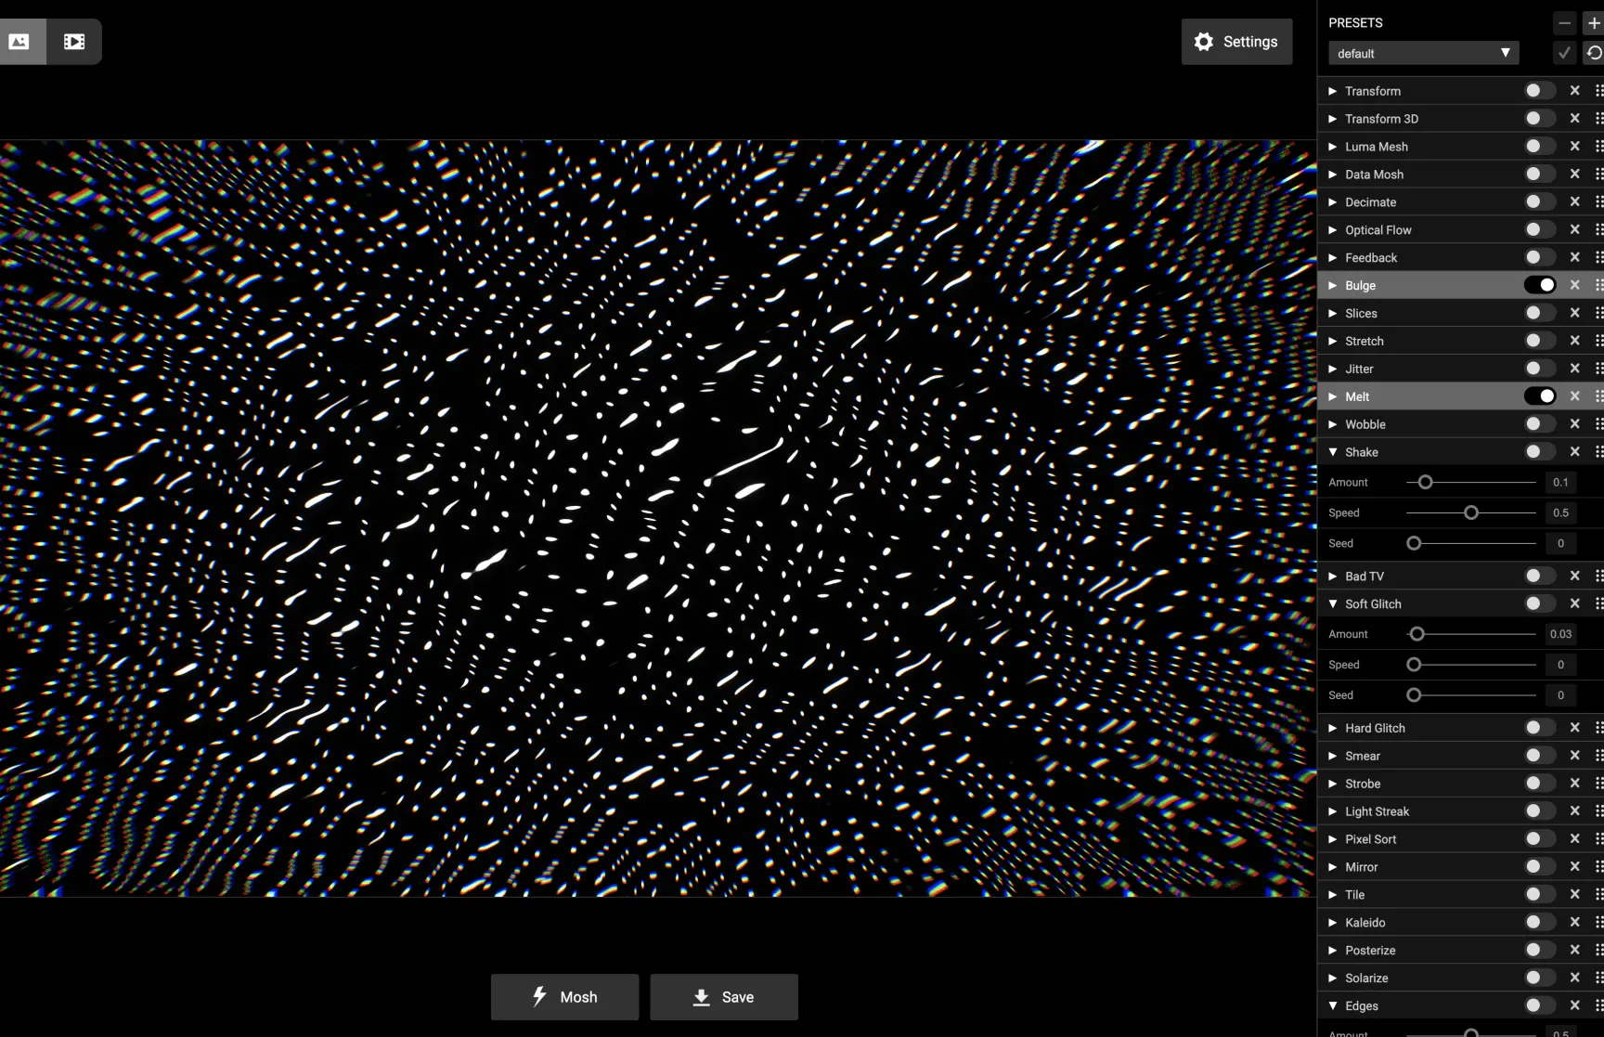The width and height of the screenshot is (1604, 1037).
Task: Disable the Bulge effect toggle
Action: (x=1540, y=286)
